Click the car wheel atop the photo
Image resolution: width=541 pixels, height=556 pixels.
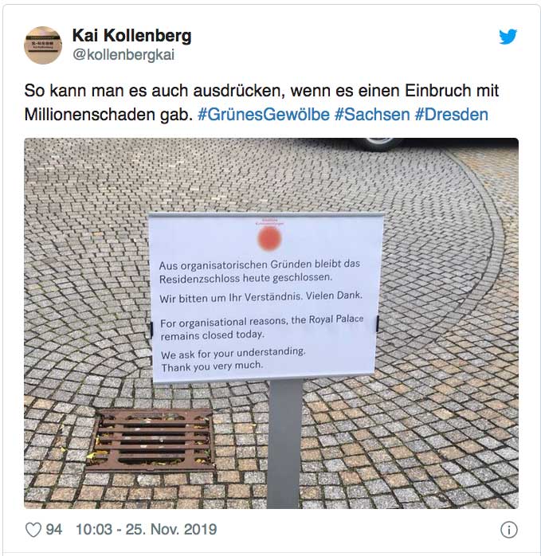pyautogui.click(x=378, y=143)
